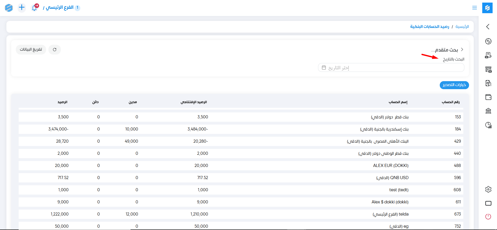Click the blue plus add icon

pyautogui.click(x=22, y=7)
